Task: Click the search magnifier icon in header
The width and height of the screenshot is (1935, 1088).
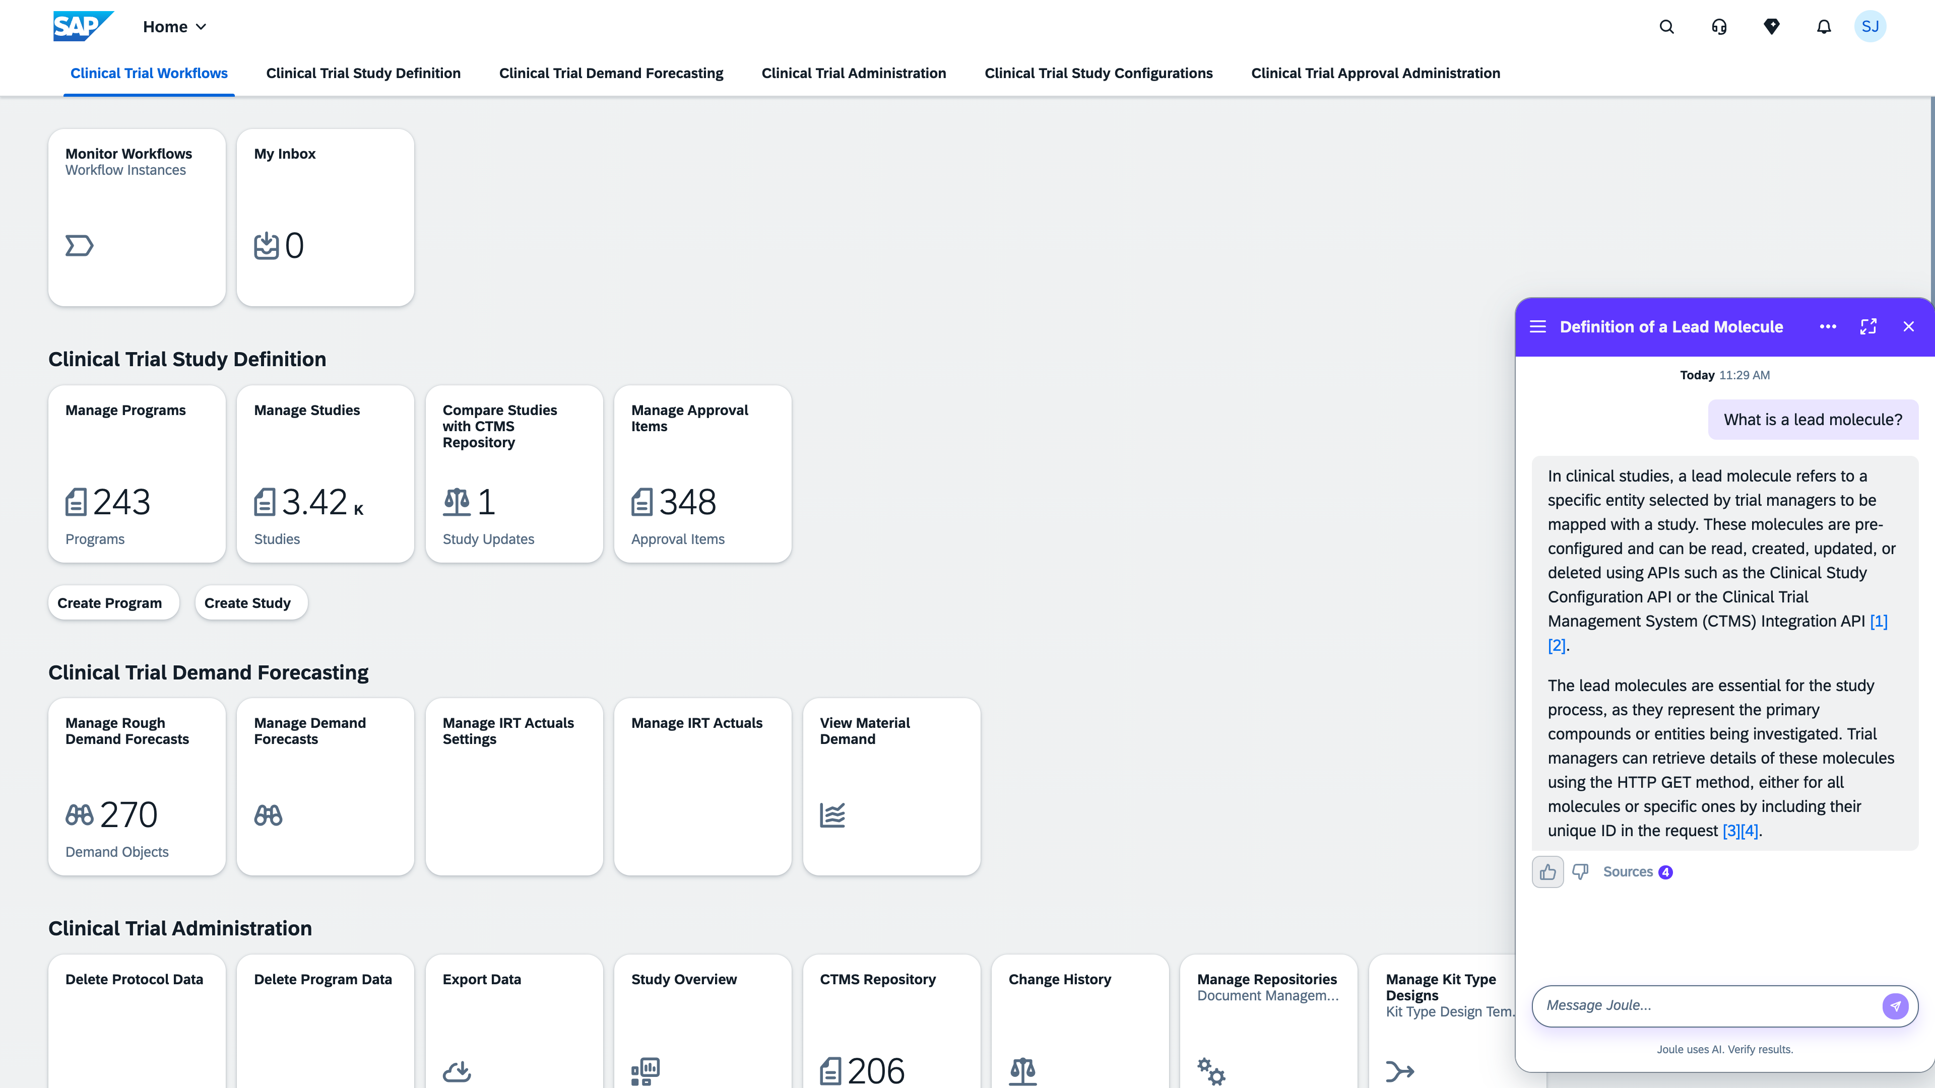Action: point(1666,27)
